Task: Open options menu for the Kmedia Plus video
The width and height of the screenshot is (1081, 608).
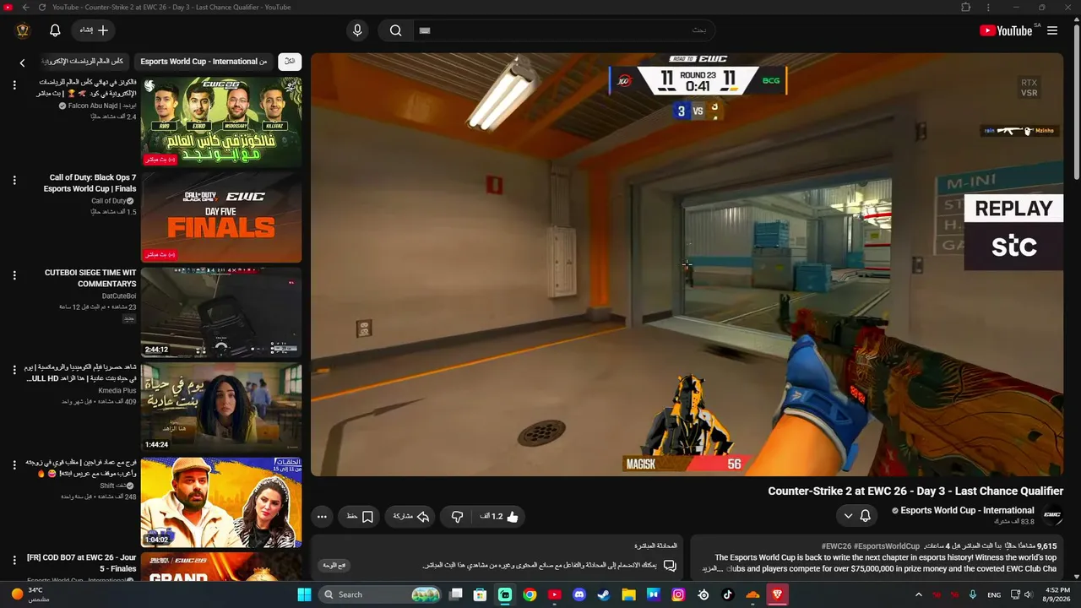Action: pos(14,370)
